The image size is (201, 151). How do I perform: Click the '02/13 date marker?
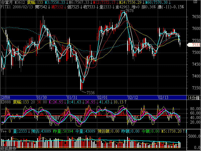(x=163, y=97)
